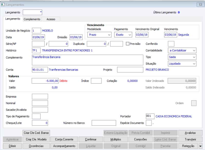The image size is (205, 150).
Task: Click the Criar Cfe Cod. Barras button
Action: pyautogui.click(x=36, y=133)
